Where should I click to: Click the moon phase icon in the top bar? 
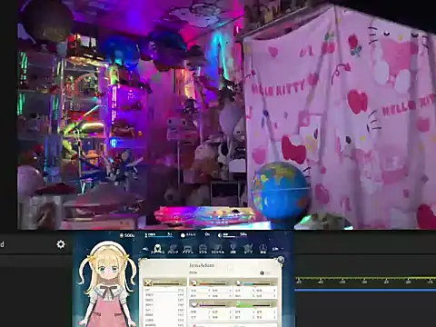tap(220, 235)
